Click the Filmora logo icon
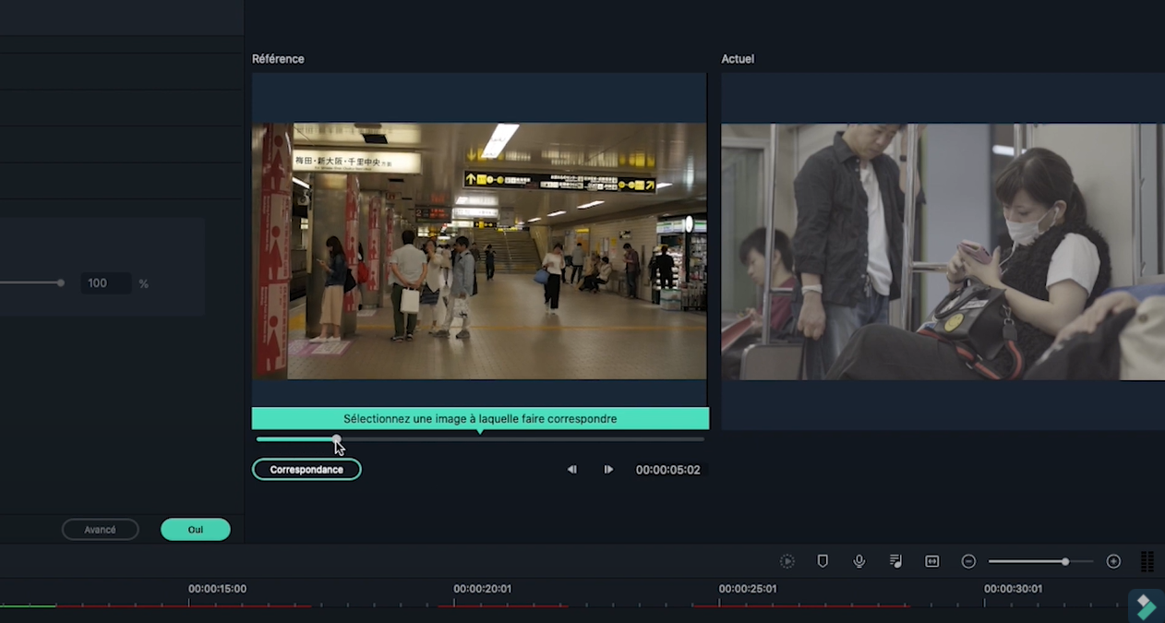This screenshot has width=1165, height=623. [x=1146, y=606]
